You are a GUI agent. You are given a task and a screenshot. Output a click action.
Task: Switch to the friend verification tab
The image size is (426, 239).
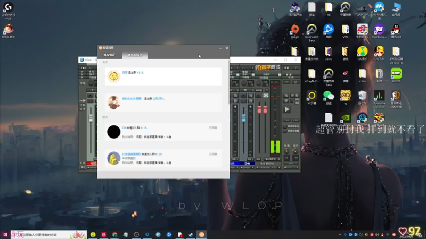coord(109,55)
